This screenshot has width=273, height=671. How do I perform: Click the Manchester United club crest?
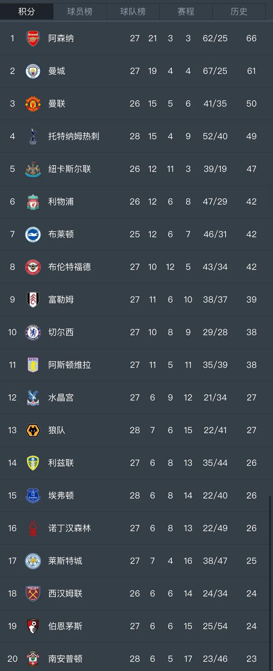pos(33,104)
